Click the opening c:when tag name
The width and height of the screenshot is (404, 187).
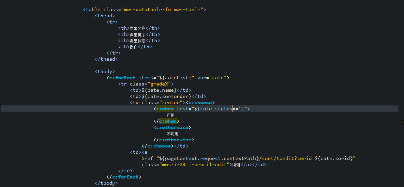tap(165, 109)
